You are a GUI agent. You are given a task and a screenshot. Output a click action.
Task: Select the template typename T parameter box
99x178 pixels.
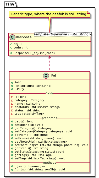point(63,34)
